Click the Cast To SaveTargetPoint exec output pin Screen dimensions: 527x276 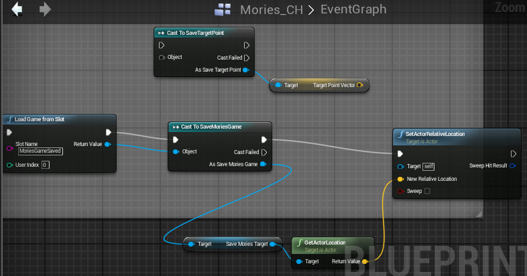246,45
